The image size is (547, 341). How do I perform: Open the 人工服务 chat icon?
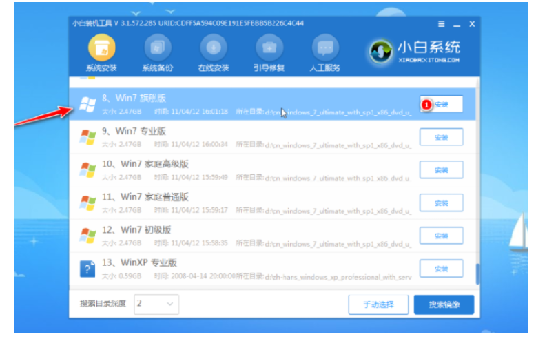(x=324, y=48)
